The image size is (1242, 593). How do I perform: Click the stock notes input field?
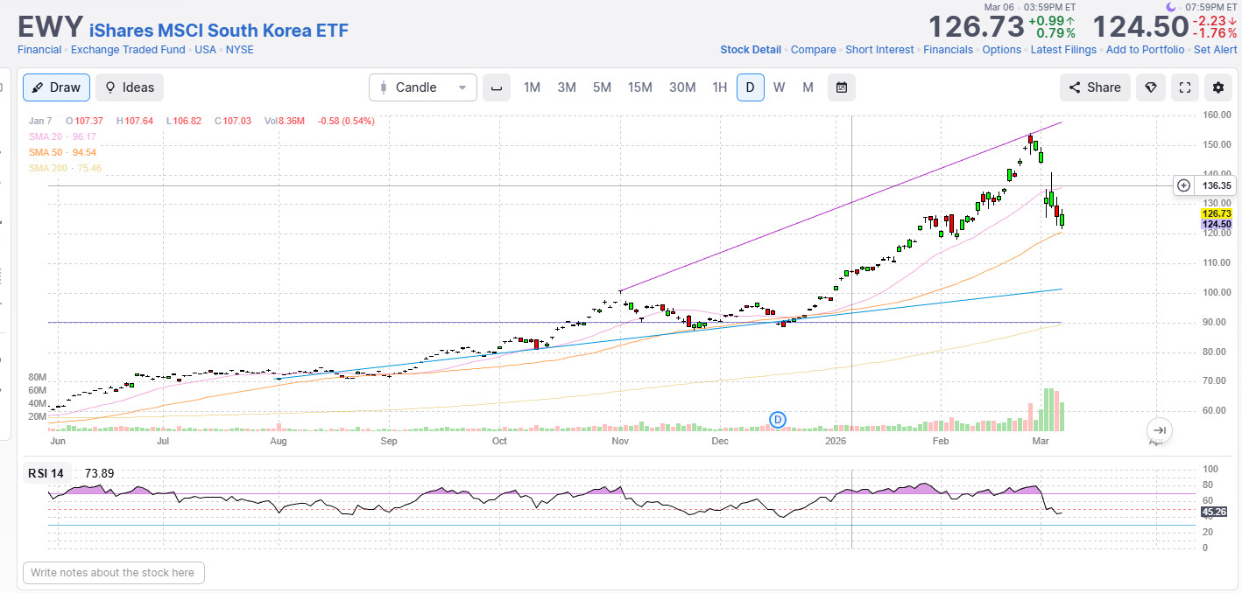(x=114, y=573)
